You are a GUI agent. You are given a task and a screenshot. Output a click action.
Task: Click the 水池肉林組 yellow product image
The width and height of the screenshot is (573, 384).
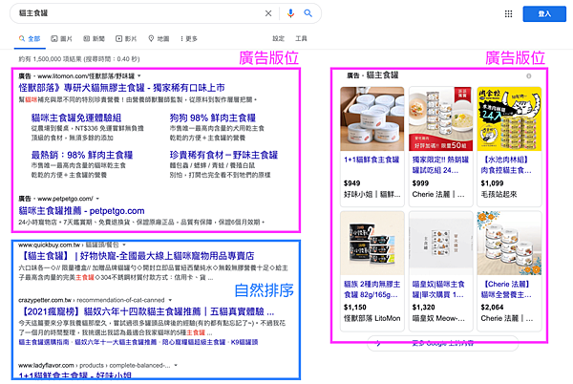pyautogui.click(x=509, y=118)
